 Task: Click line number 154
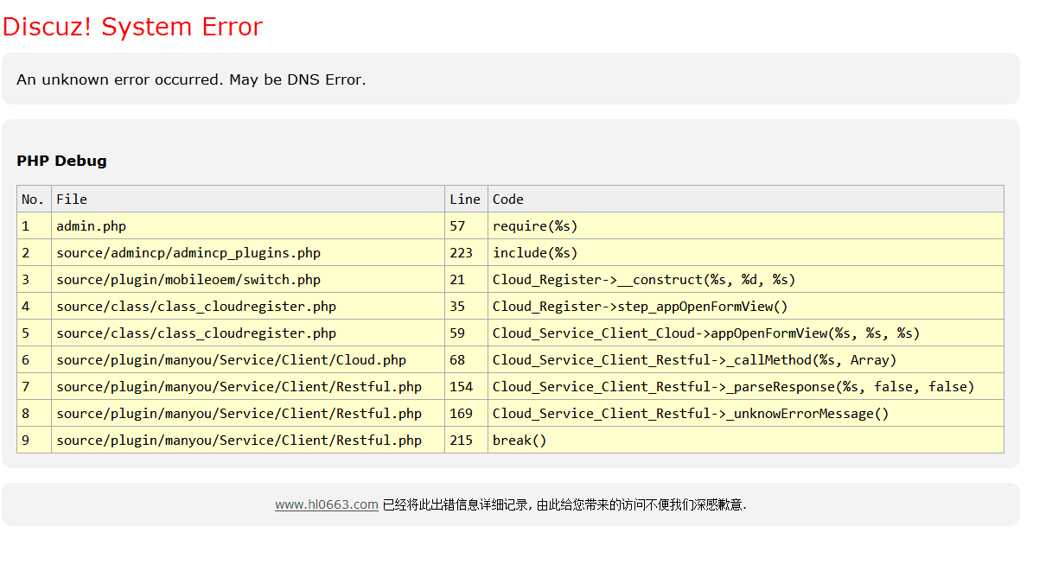coord(467,387)
